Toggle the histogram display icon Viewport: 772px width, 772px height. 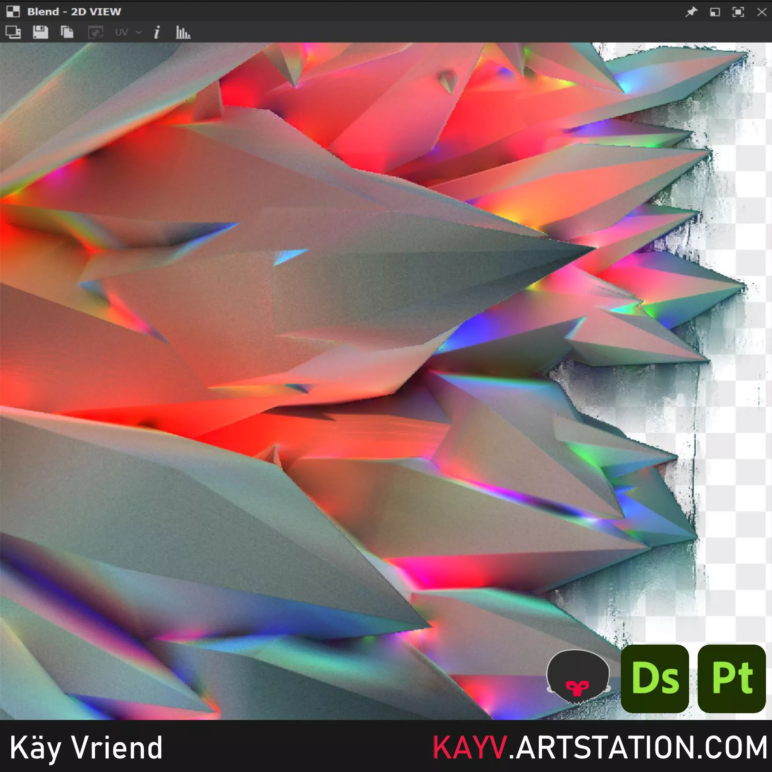click(183, 32)
